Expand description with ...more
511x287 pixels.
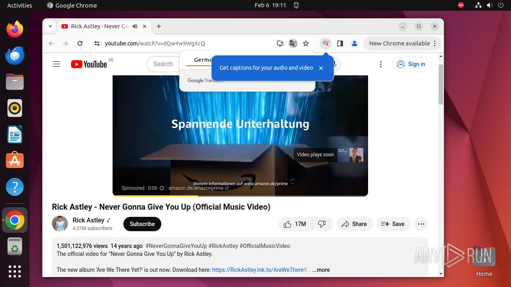321,270
